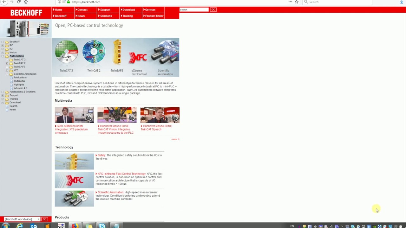Select the TwinCAT 3 disc icon

[66, 52]
